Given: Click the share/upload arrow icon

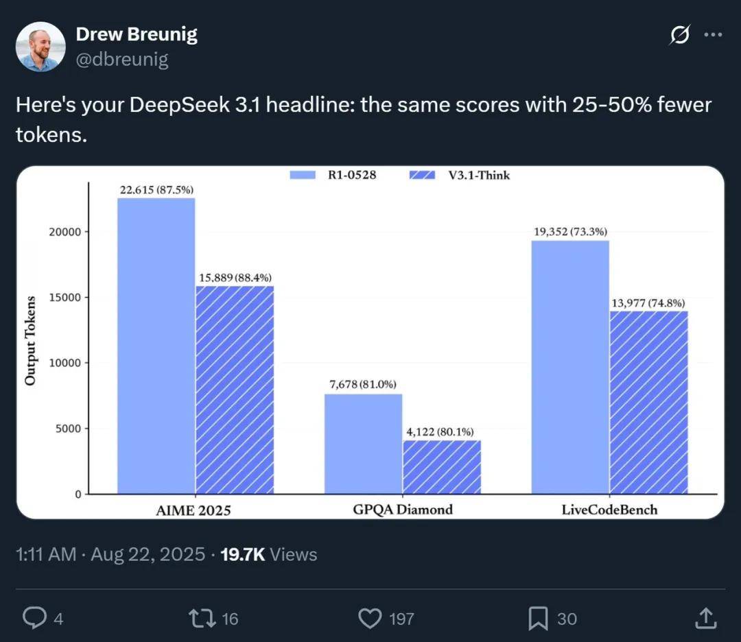Looking at the screenshot, I should 705,618.
